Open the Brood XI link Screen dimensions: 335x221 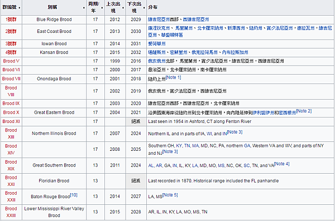pos(11,121)
